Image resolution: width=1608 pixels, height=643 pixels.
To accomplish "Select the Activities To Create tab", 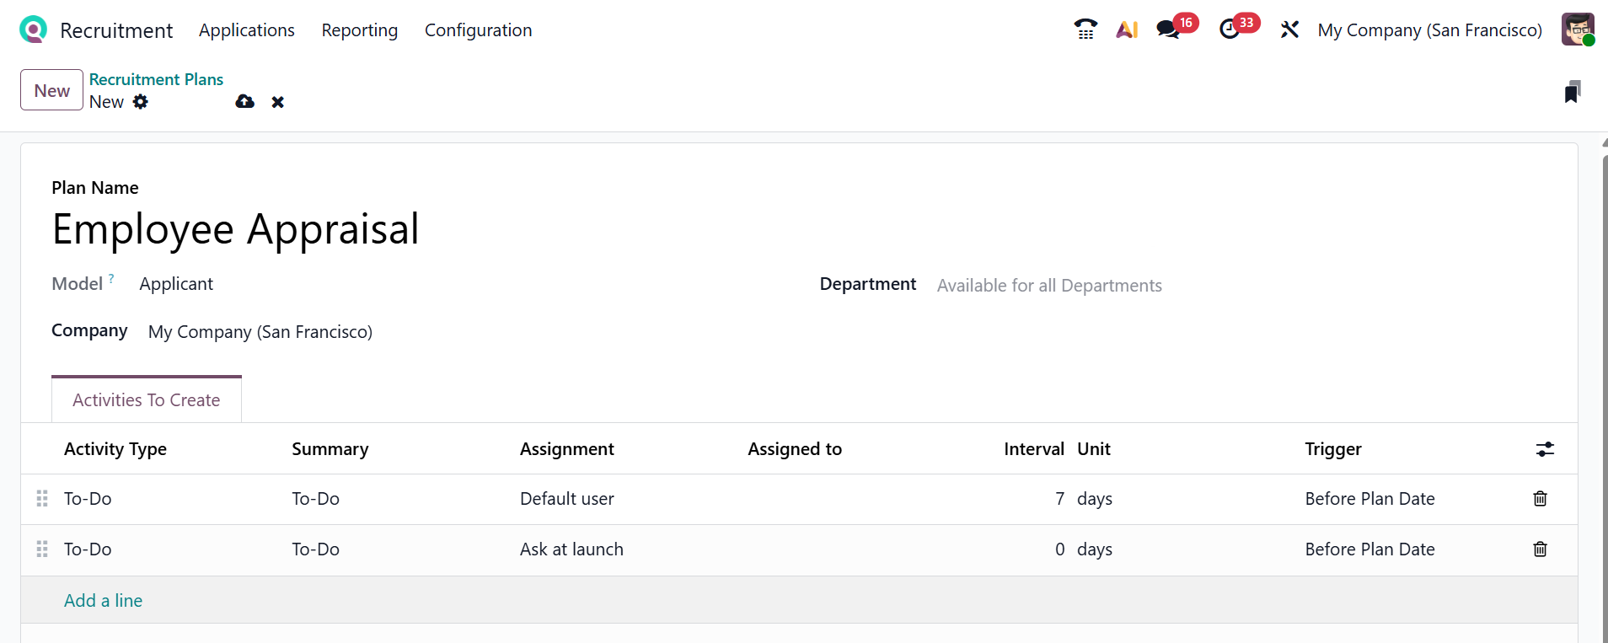I will (x=147, y=400).
